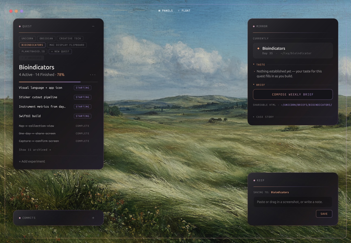The height and width of the screenshot is (243, 351).
Task: Select the Obsidian quest chip
Action: [x=46, y=38]
